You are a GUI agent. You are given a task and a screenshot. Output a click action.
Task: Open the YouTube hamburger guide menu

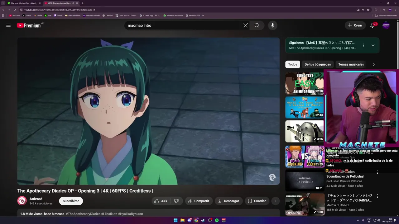coord(8,25)
